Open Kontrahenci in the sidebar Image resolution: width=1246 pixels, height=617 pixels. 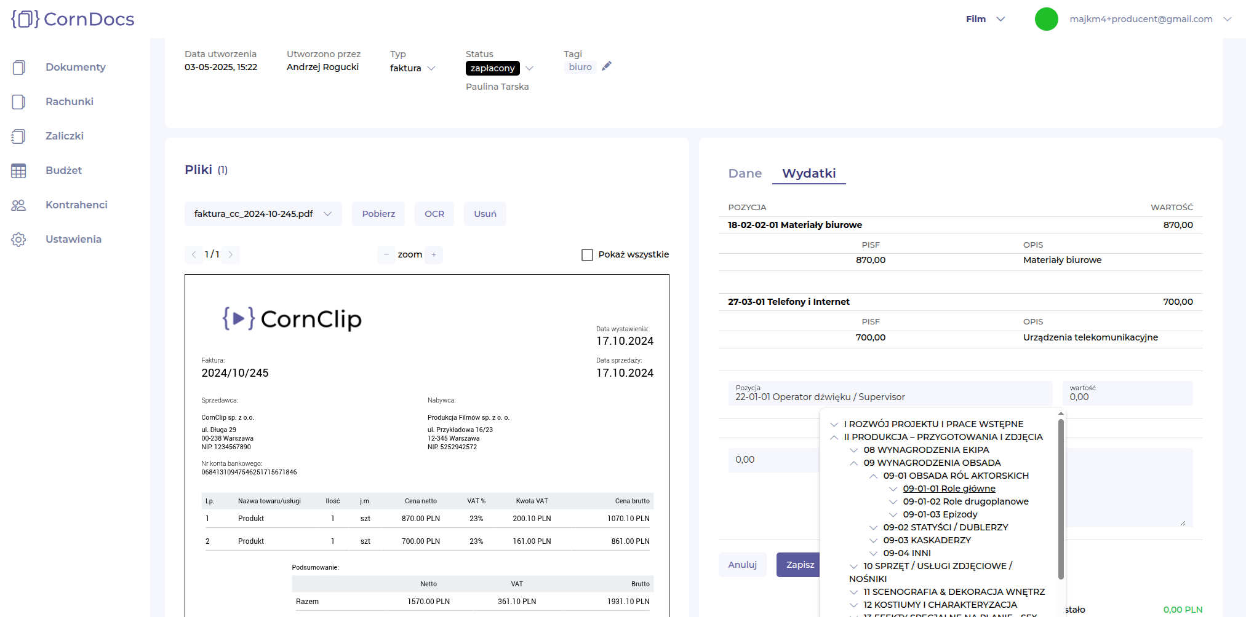(x=76, y=205)
